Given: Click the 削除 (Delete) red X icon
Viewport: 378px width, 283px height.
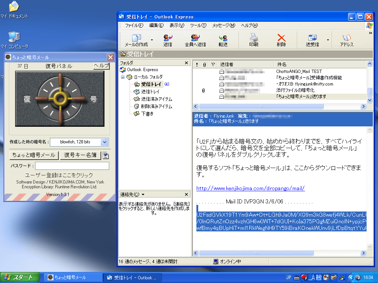Looking at the screenshot, I should [281, 40].
